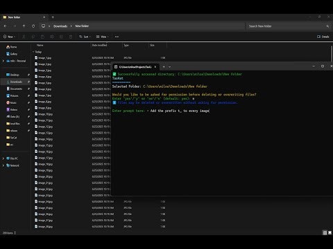This screenshot has width=333, height=249.
Task: Add a new File Explorer tab
Action: tap(53, 17)
